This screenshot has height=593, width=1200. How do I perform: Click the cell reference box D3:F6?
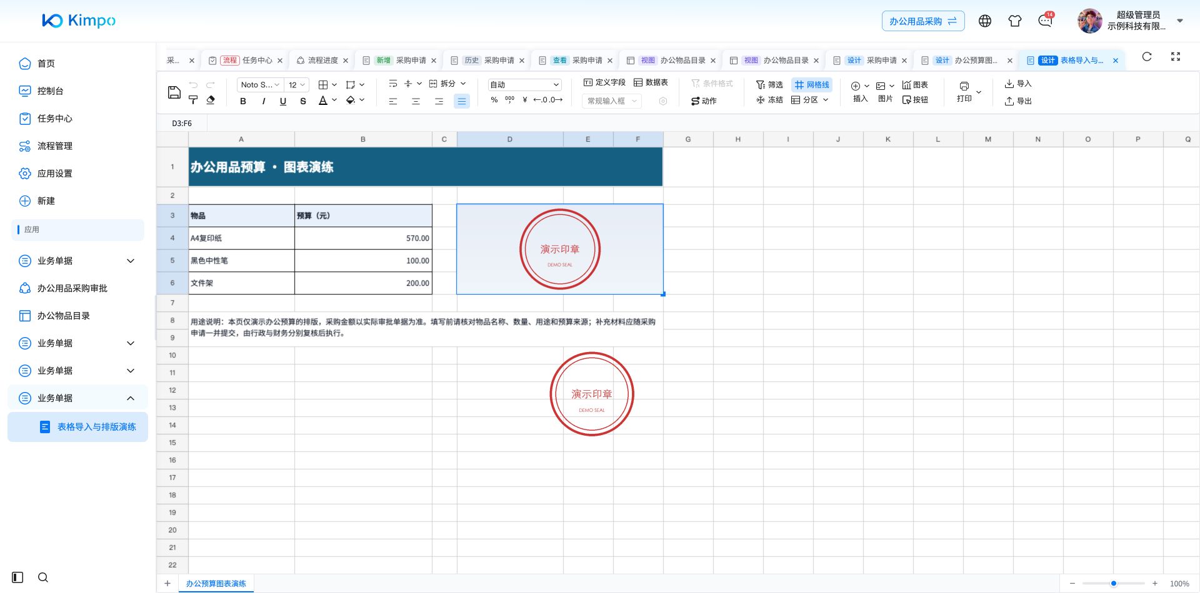[182, 124]
